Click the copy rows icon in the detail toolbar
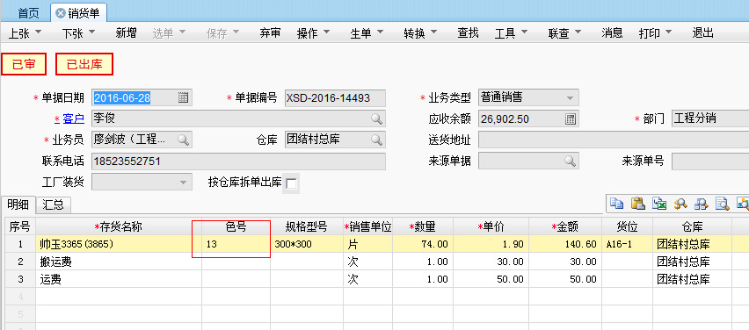This screenshot has height=330, width=749. tap(616, 204)
